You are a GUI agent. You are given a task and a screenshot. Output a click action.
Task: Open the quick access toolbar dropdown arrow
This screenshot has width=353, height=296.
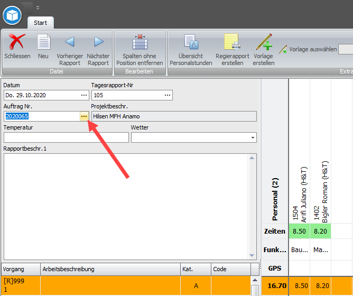point(38,8)
